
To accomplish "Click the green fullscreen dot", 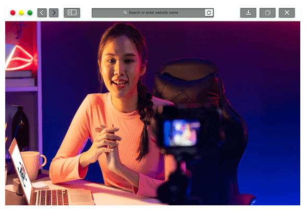I will tap(30, 13).
